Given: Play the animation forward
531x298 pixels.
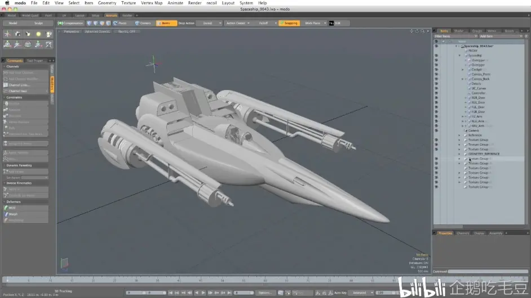Looking at the screenshot, I should click(203, 292).
